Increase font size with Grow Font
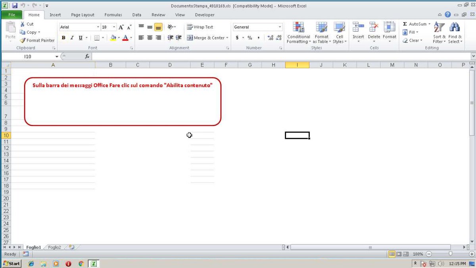This screenshot has width=476, height=268. (121, 27)
